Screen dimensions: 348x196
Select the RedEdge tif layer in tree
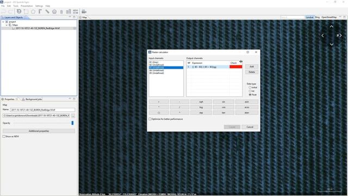tap(38, 28)
